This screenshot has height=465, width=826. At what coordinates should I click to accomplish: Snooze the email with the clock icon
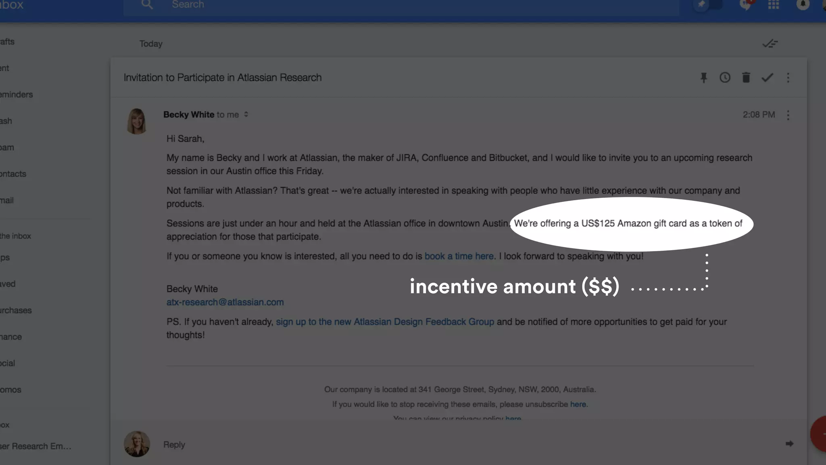click(x=725, y=77)
